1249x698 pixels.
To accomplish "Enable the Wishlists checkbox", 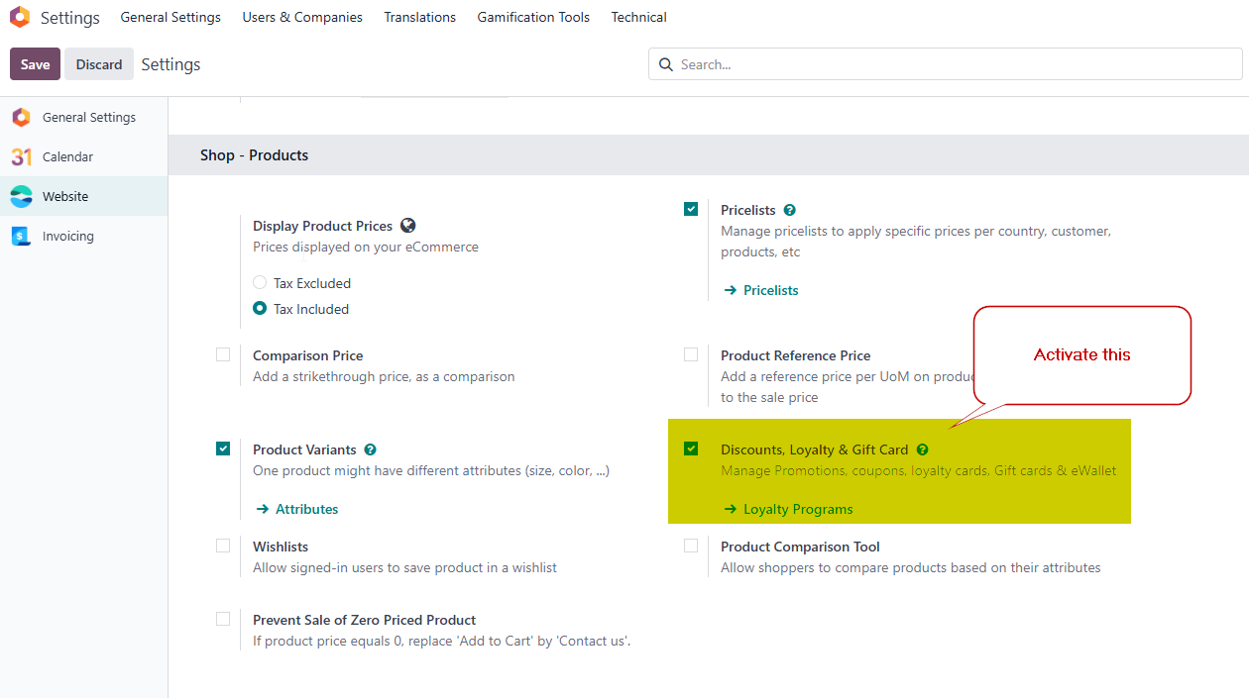I will click(x=223, y=547).
